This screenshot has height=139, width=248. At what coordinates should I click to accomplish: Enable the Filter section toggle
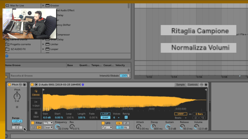[33, 123]
